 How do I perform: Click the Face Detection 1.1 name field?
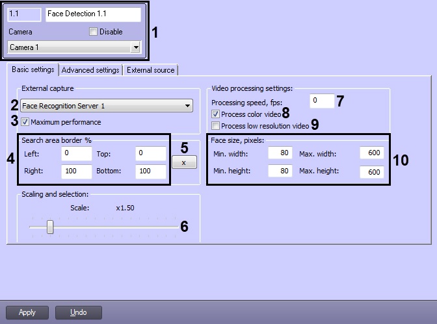click(x=93, y=14)
